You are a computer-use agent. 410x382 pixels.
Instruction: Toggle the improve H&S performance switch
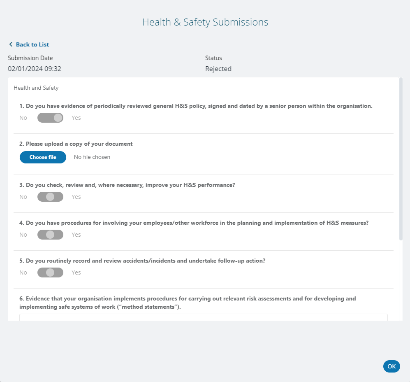[50, 197]
